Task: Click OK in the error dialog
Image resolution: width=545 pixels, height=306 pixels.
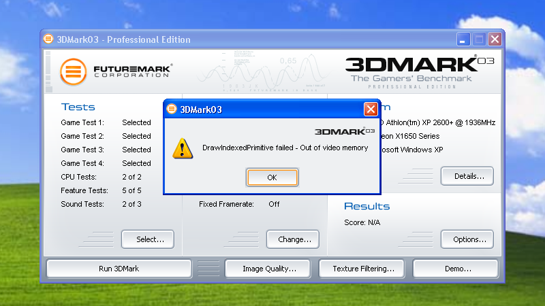Action: 272,177
